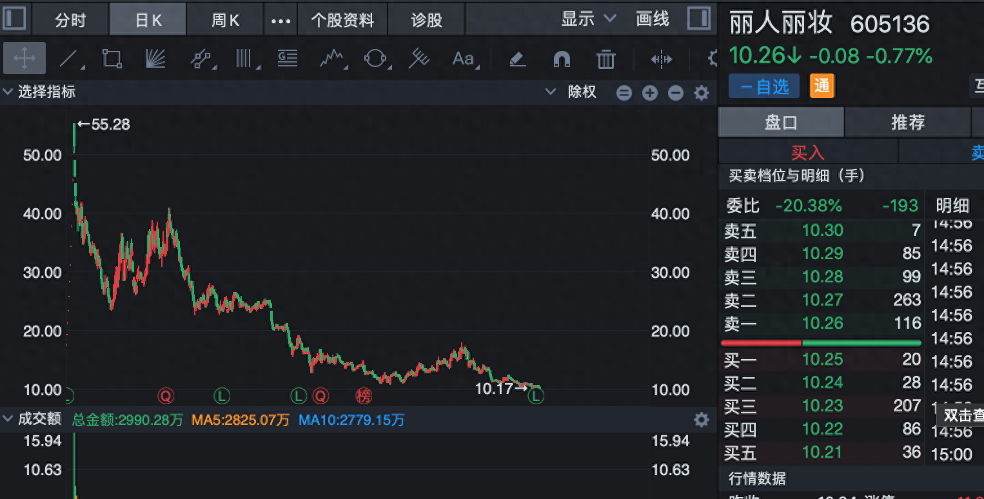
Task: Switch to the 周K tab
Action: pos(225,20)
